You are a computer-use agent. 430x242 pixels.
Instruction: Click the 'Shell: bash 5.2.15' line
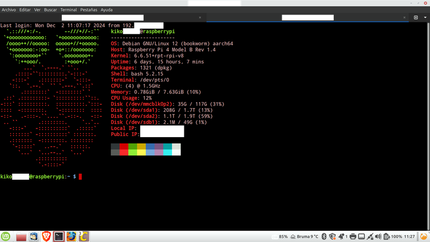(x=137, y=74)
